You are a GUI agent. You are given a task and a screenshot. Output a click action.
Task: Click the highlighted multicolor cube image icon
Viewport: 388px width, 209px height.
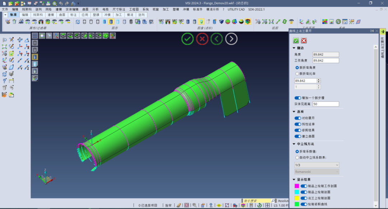point(248,22)
